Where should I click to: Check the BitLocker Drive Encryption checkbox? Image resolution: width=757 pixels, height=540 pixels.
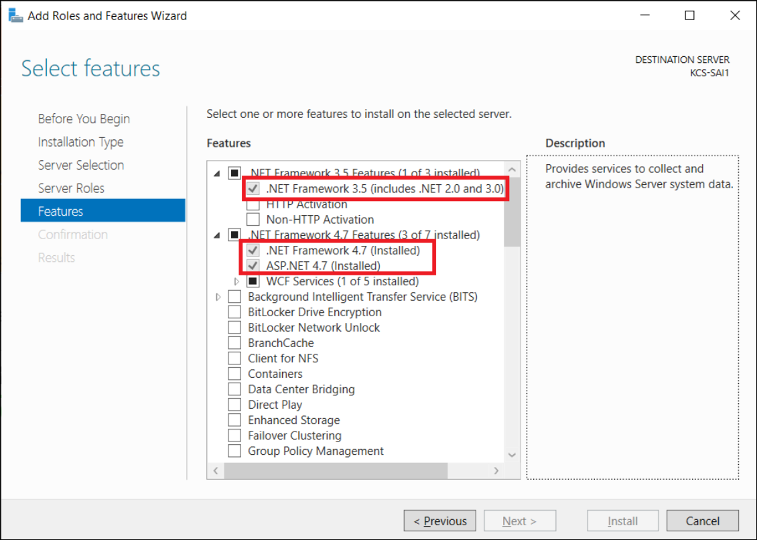[x=234, y=312]
